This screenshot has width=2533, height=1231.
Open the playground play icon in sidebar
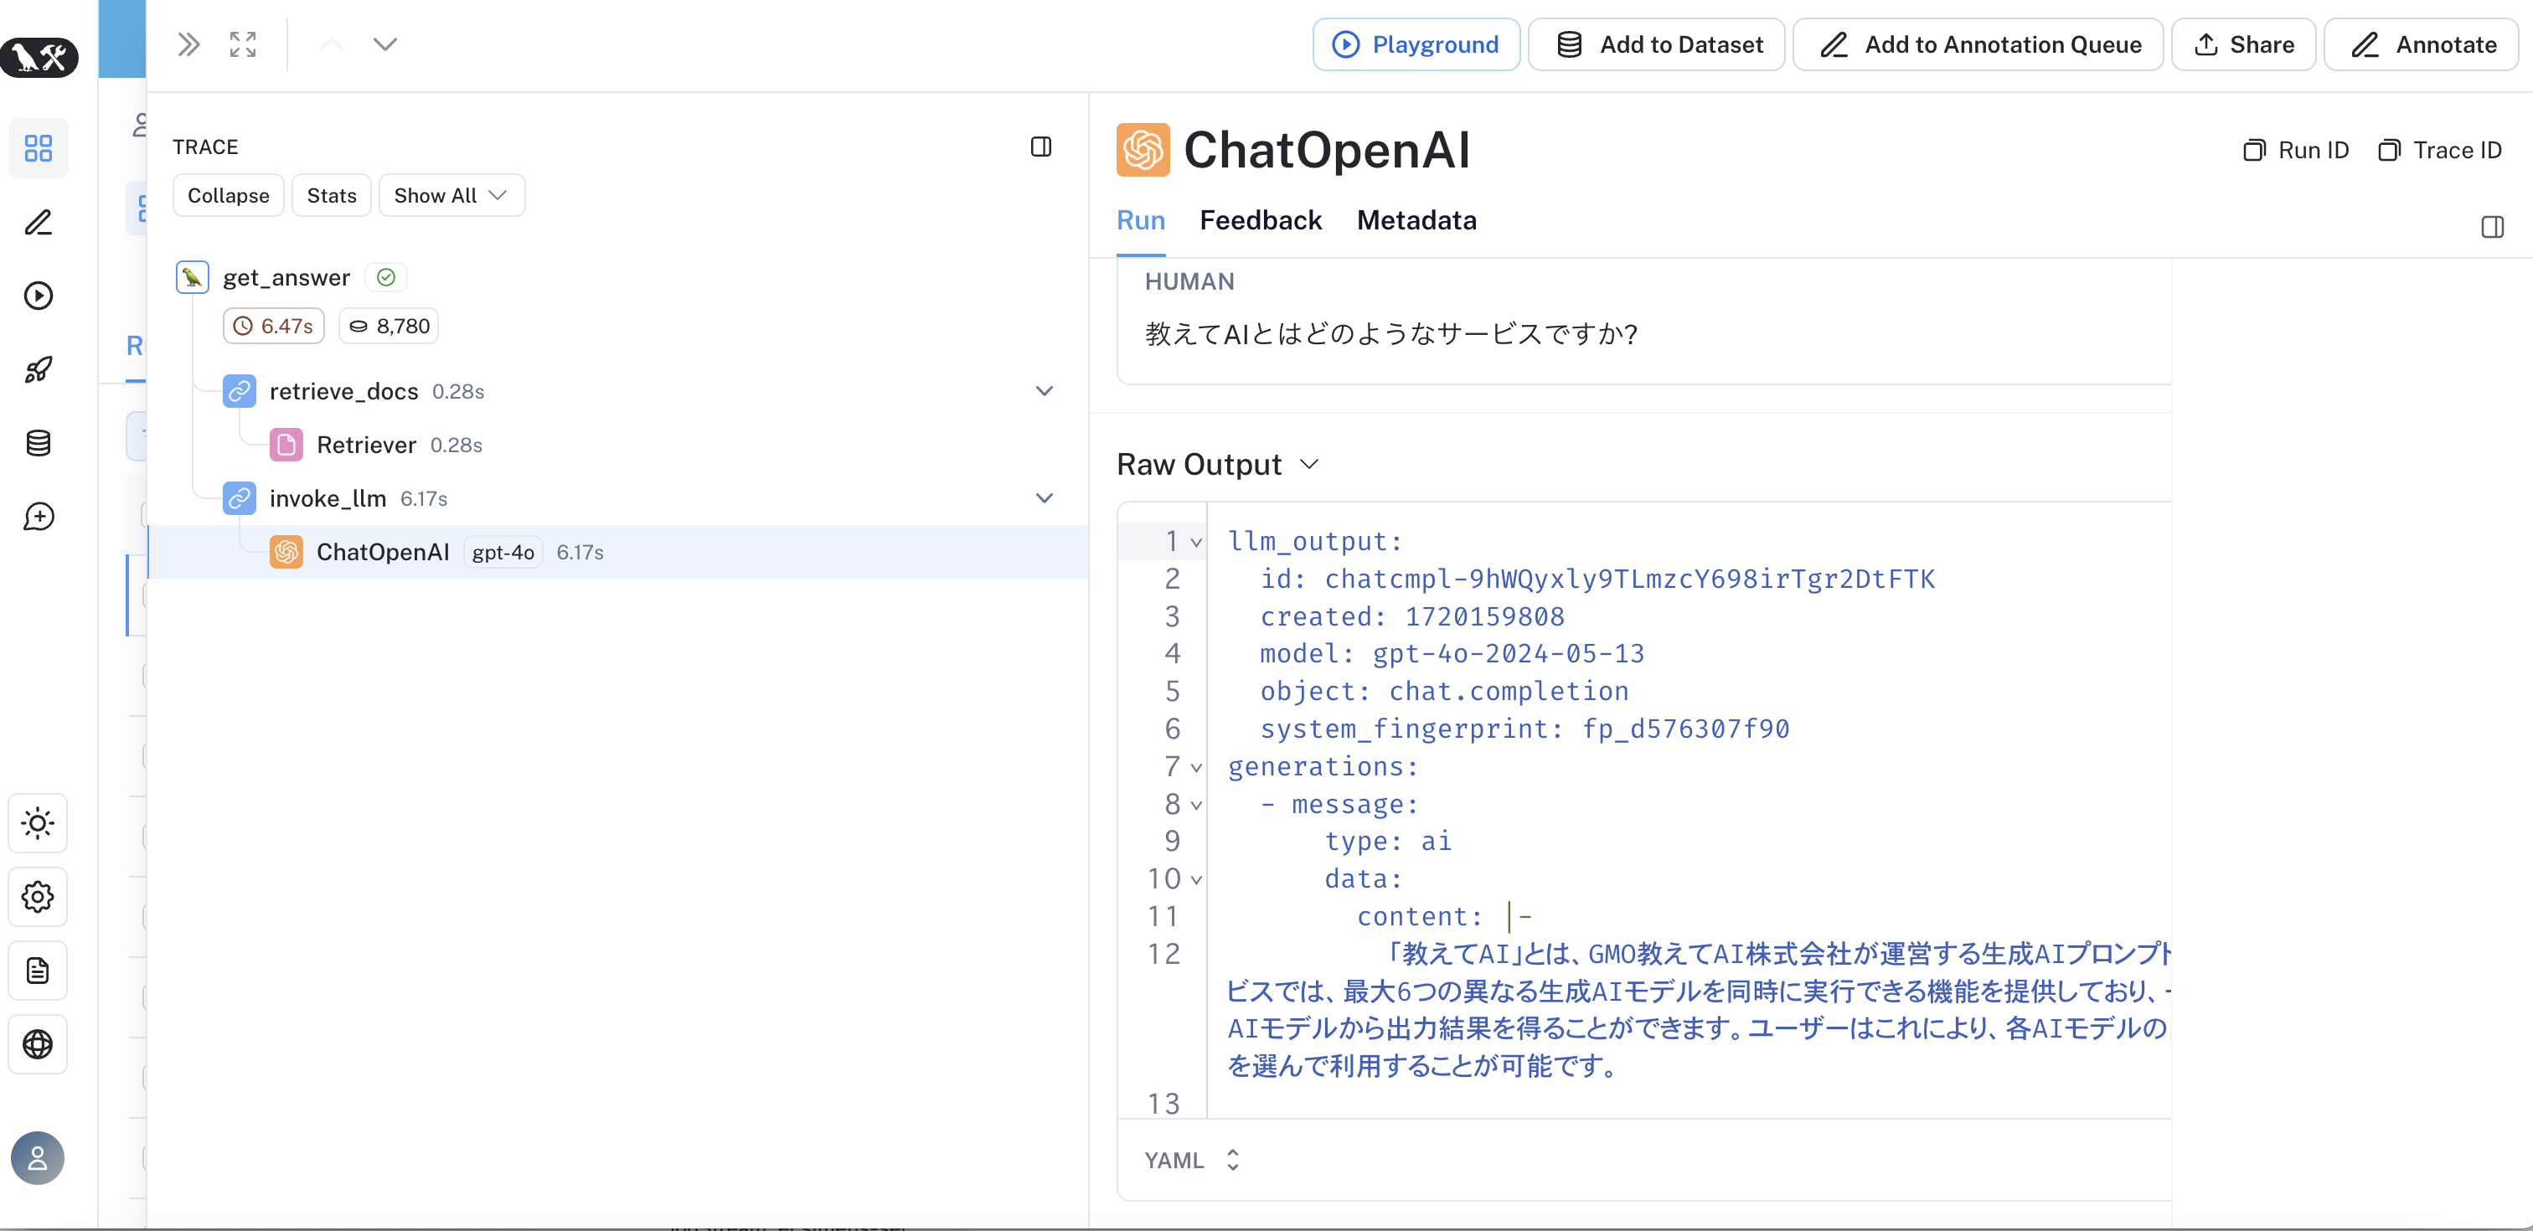39,296
